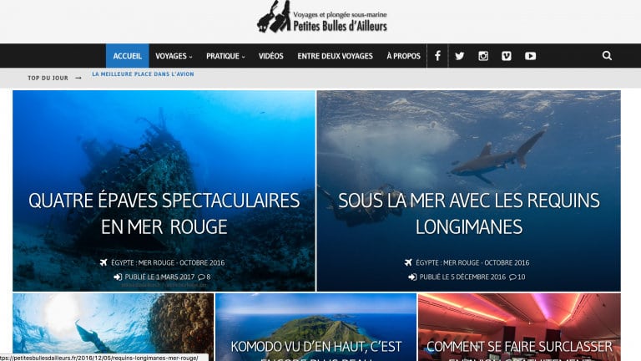Click the comment bubble icon showing 10

(512, 277)
